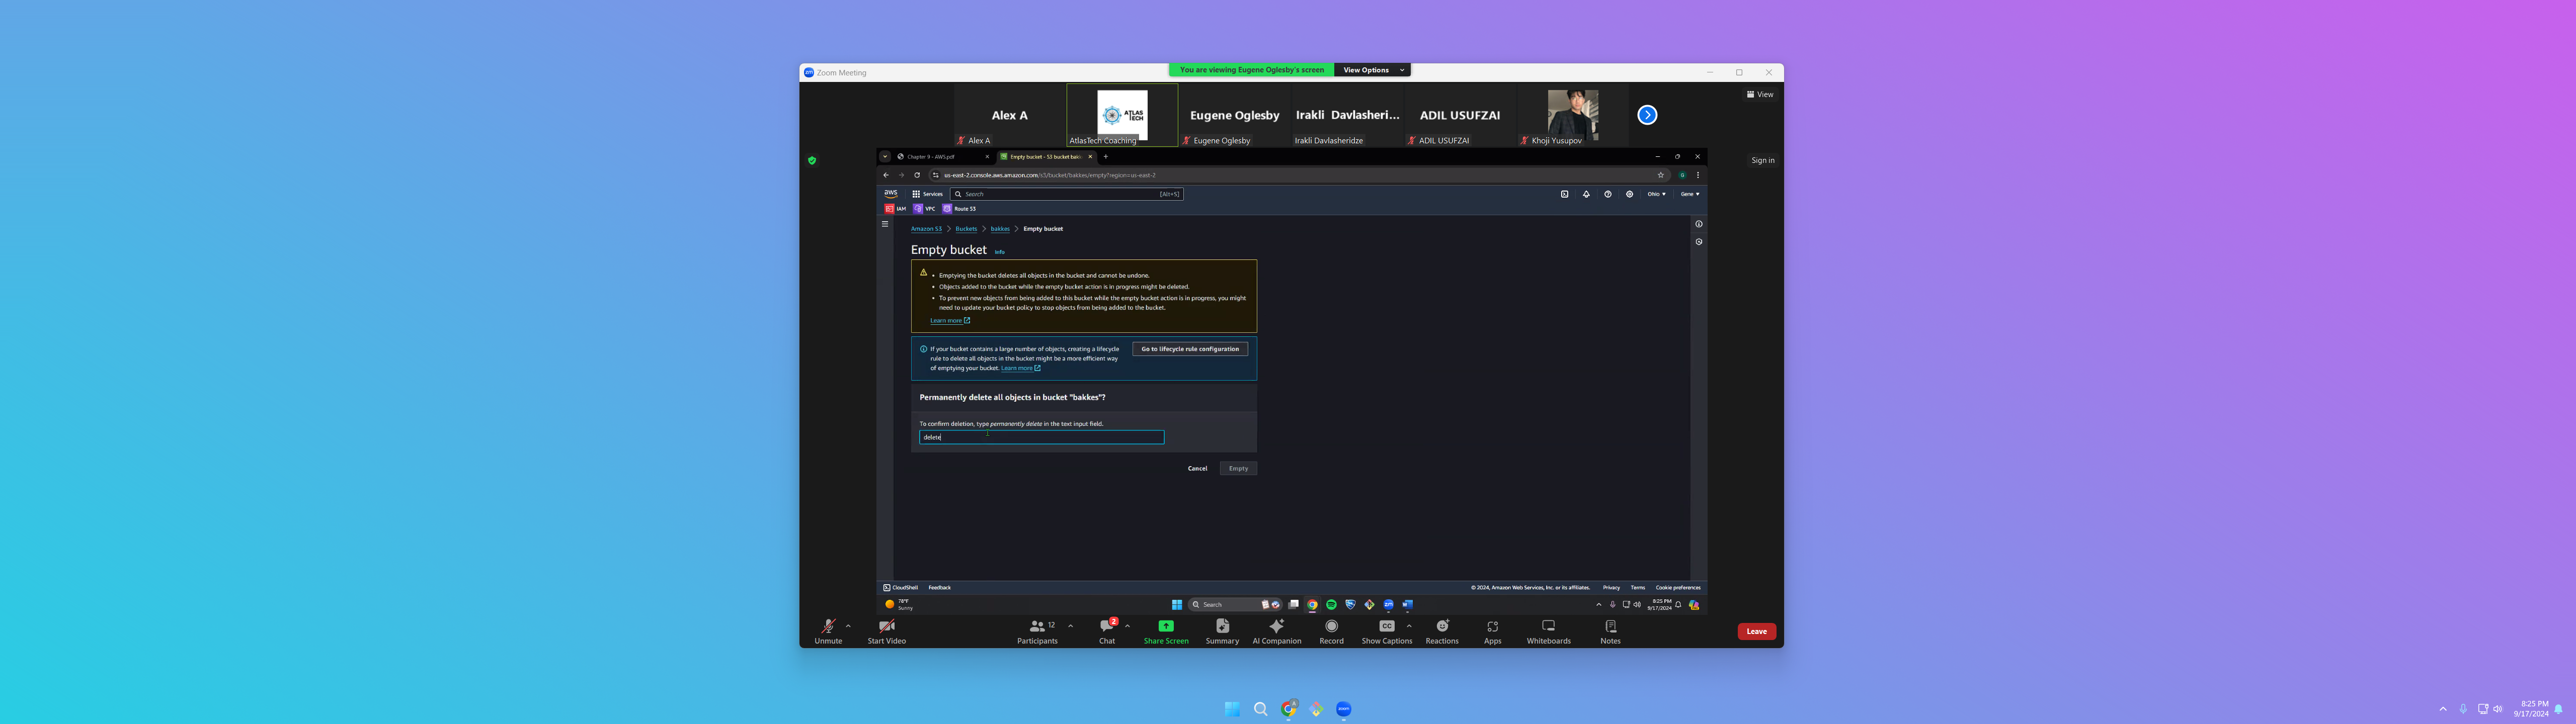Screen dimensions: 2576x724
Task: Start video in the meeting toolbar
Action: (x=886, y=630)
